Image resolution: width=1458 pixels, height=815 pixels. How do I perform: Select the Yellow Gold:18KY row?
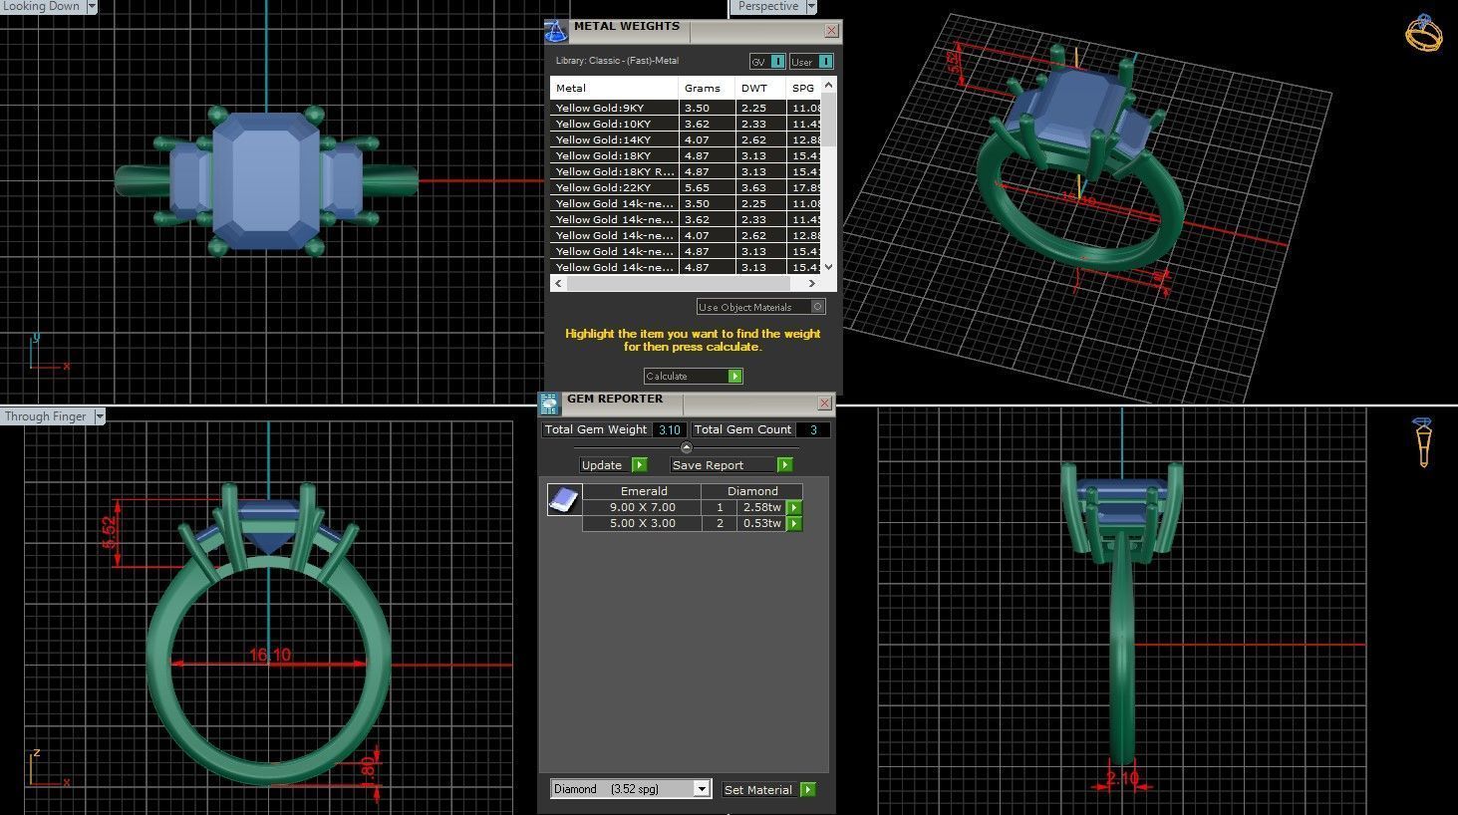point(687,155)
